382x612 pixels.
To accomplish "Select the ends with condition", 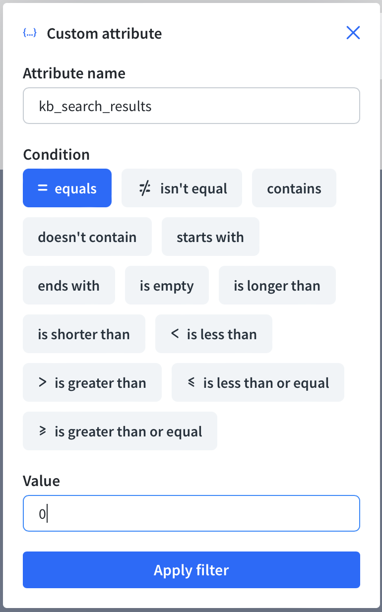I will click(x=69, y=285).
